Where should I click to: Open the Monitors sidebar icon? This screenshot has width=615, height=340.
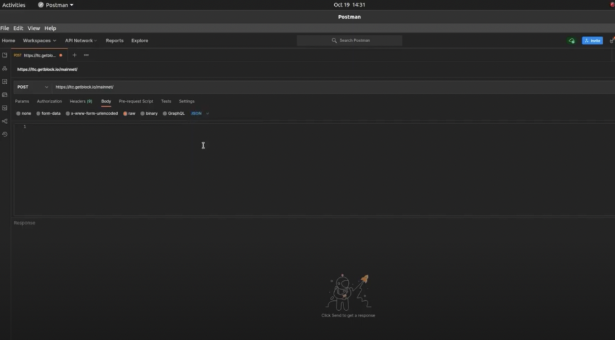[5, 108]
